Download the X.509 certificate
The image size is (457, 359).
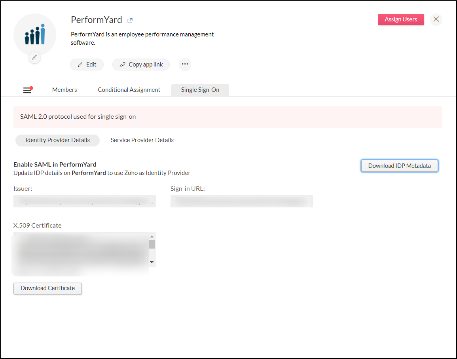tap(47, 288)
